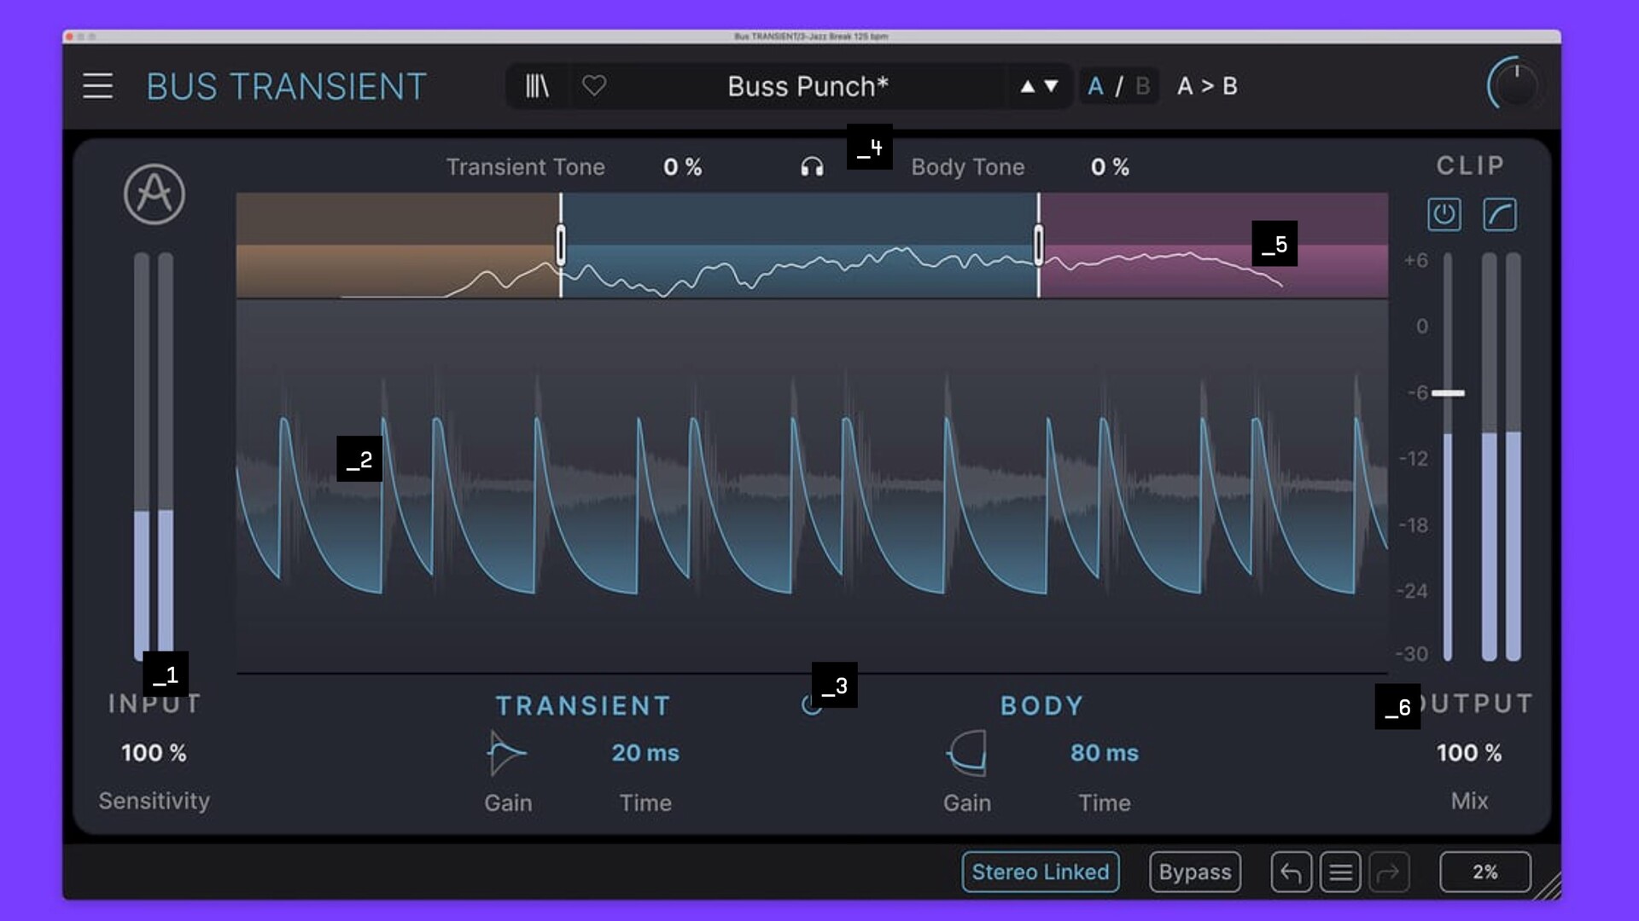Viewport: 1639px width, 921px height.
Task: Click the Body Gain knob icon
Action: click(x=967, y=753)
